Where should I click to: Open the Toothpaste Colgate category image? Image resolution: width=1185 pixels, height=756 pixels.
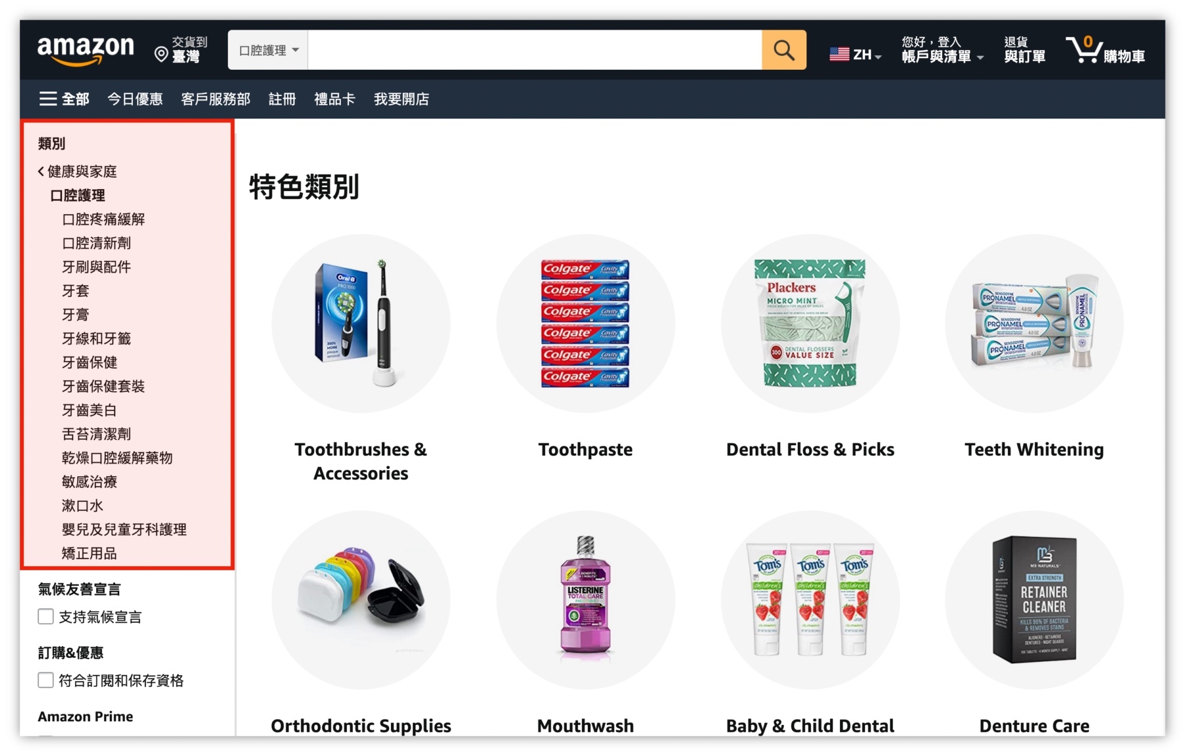[585, 323]
